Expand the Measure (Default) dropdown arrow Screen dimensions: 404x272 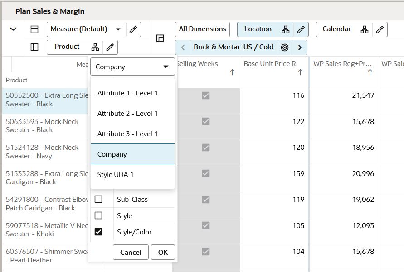coord(118,29)
